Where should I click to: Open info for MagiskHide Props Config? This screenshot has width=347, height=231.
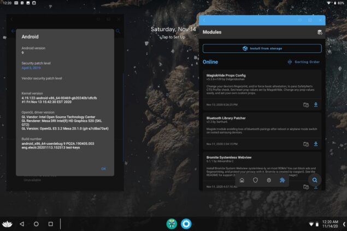(x=306, y=104)
